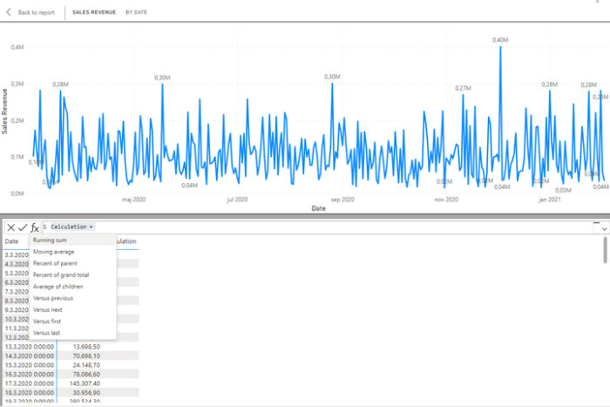This screenshot has width=610, height=407.
Task: Select the 18.3.2020 0:00:00 date cell
Action: [x=30, y=392]
